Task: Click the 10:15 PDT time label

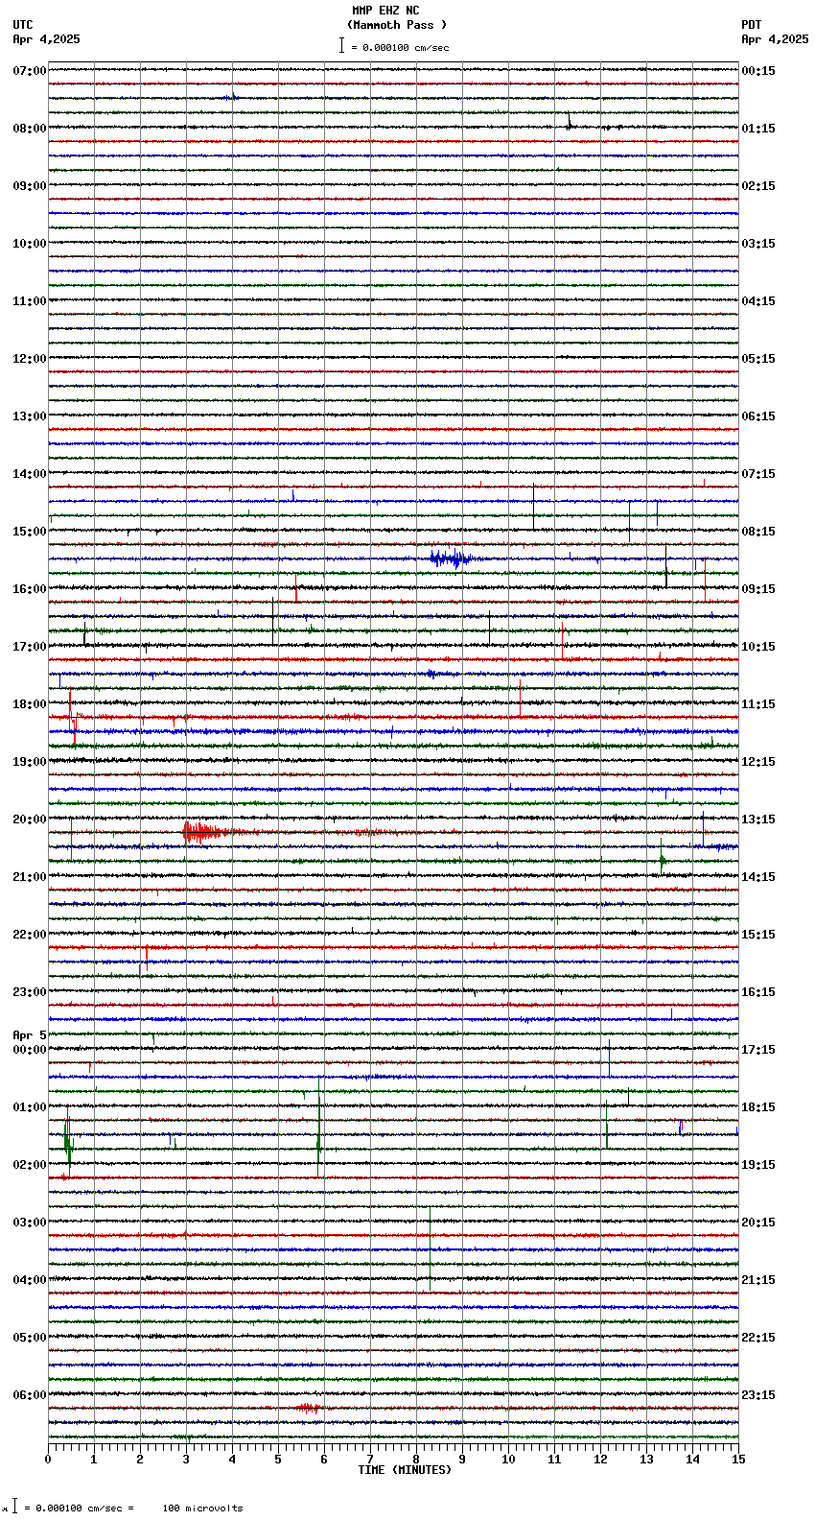Action: (x=758, y=647)
